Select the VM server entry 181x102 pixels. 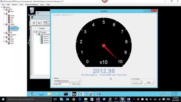pos(12,22)
